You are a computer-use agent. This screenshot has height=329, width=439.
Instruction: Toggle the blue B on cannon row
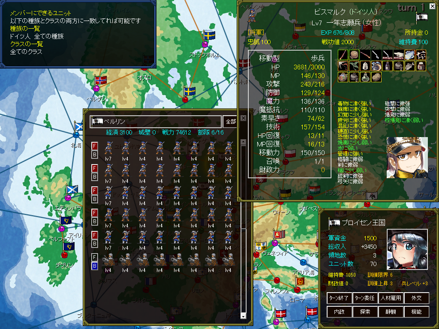click(95, 266)
